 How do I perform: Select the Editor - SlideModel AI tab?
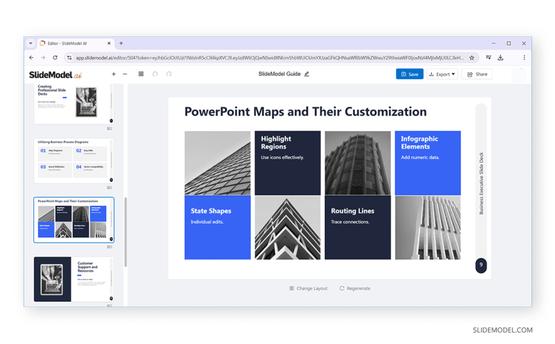(75, 43)
